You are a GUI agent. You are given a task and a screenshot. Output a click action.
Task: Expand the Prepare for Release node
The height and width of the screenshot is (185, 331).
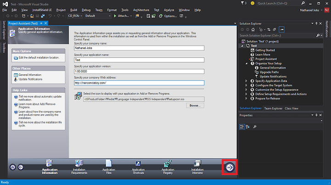pyautogui.click(x=246, y=98)
